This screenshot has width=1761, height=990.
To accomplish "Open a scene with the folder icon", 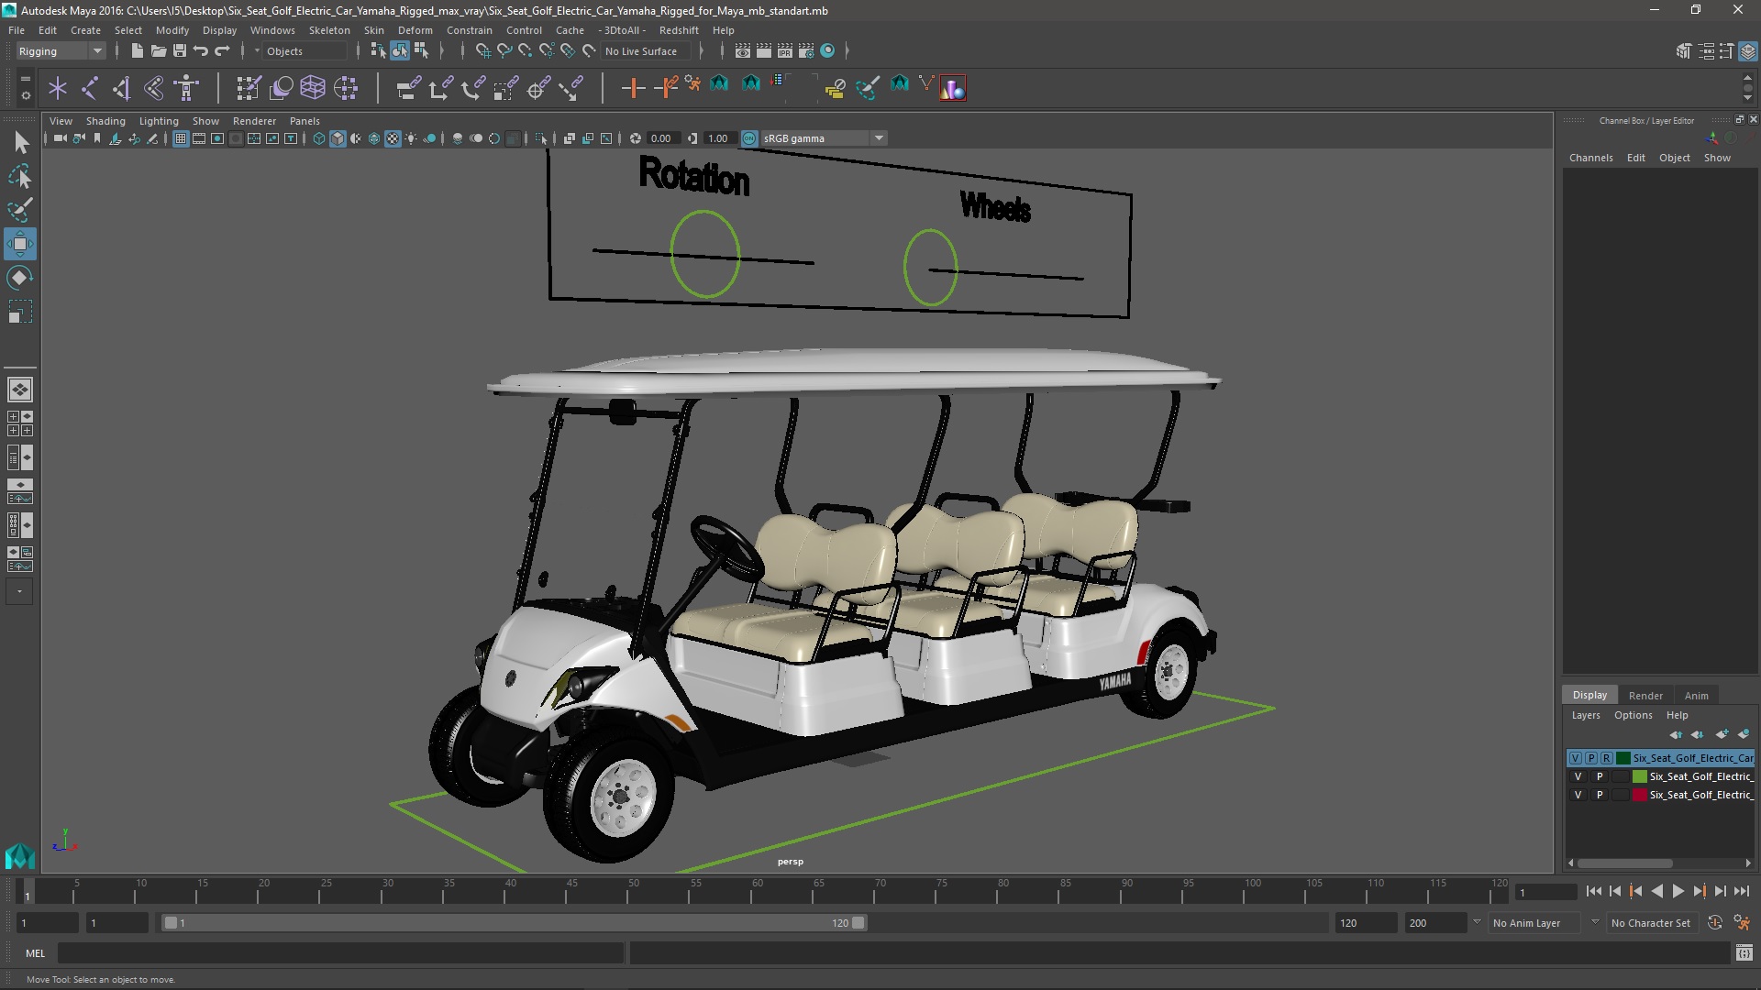I will pyautogui.click(x=158, y=51).
